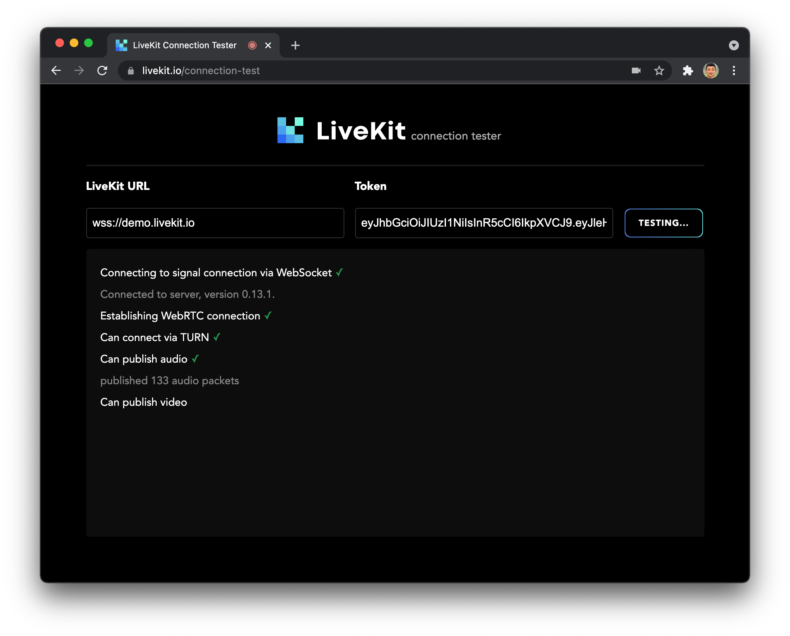790x636 pixels.
Task: Click the LiveKit pixel logo icon
Action: tap(290, 130)
